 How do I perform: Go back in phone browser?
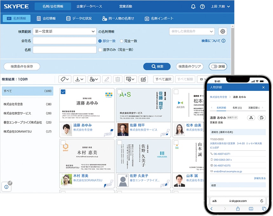(x=211, y=209)
